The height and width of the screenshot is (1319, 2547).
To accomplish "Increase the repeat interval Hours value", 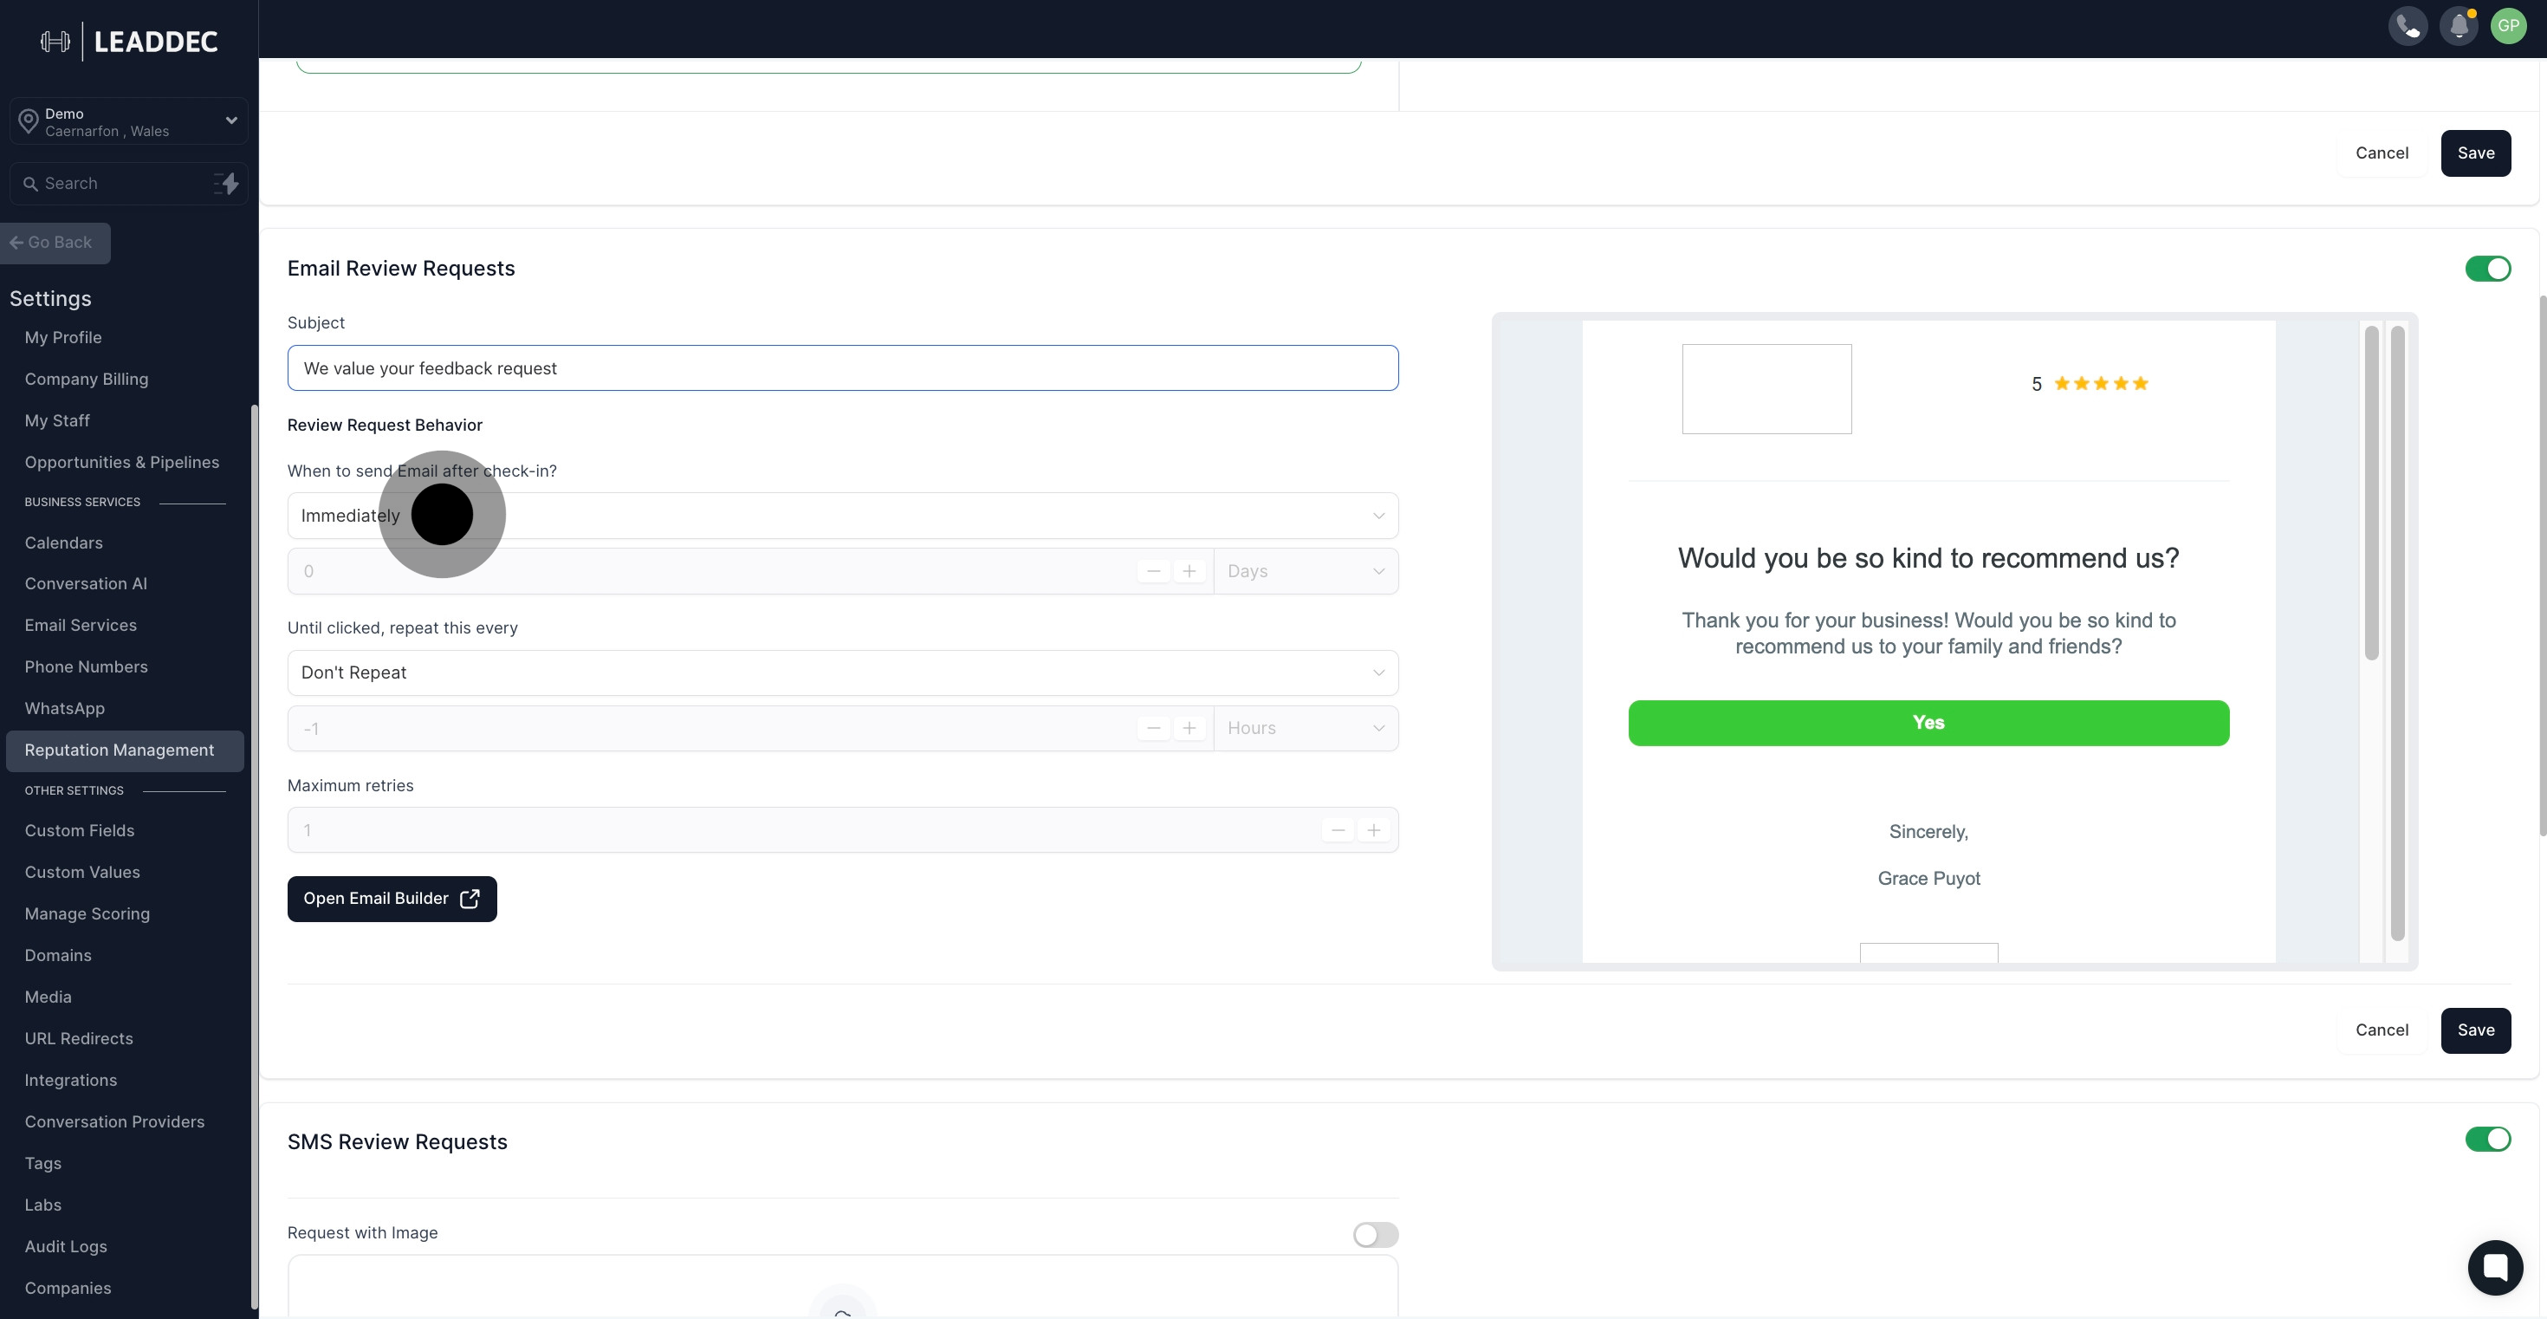I will (x=1189, y=729).
